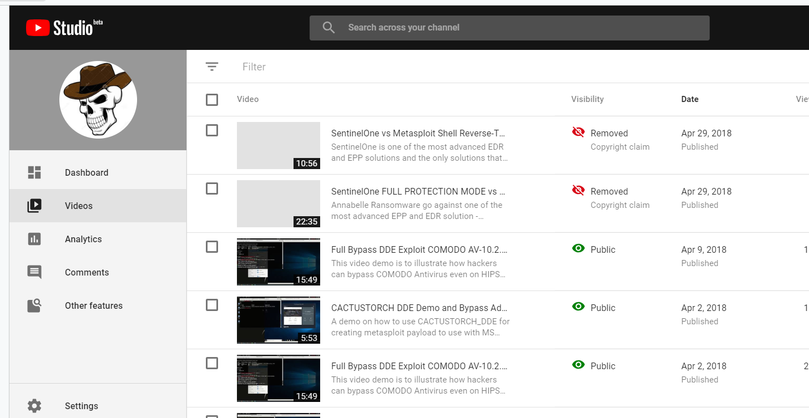Click the search across your channel field
The width and height of the screenshot is (809, 418).
(509, 28)
